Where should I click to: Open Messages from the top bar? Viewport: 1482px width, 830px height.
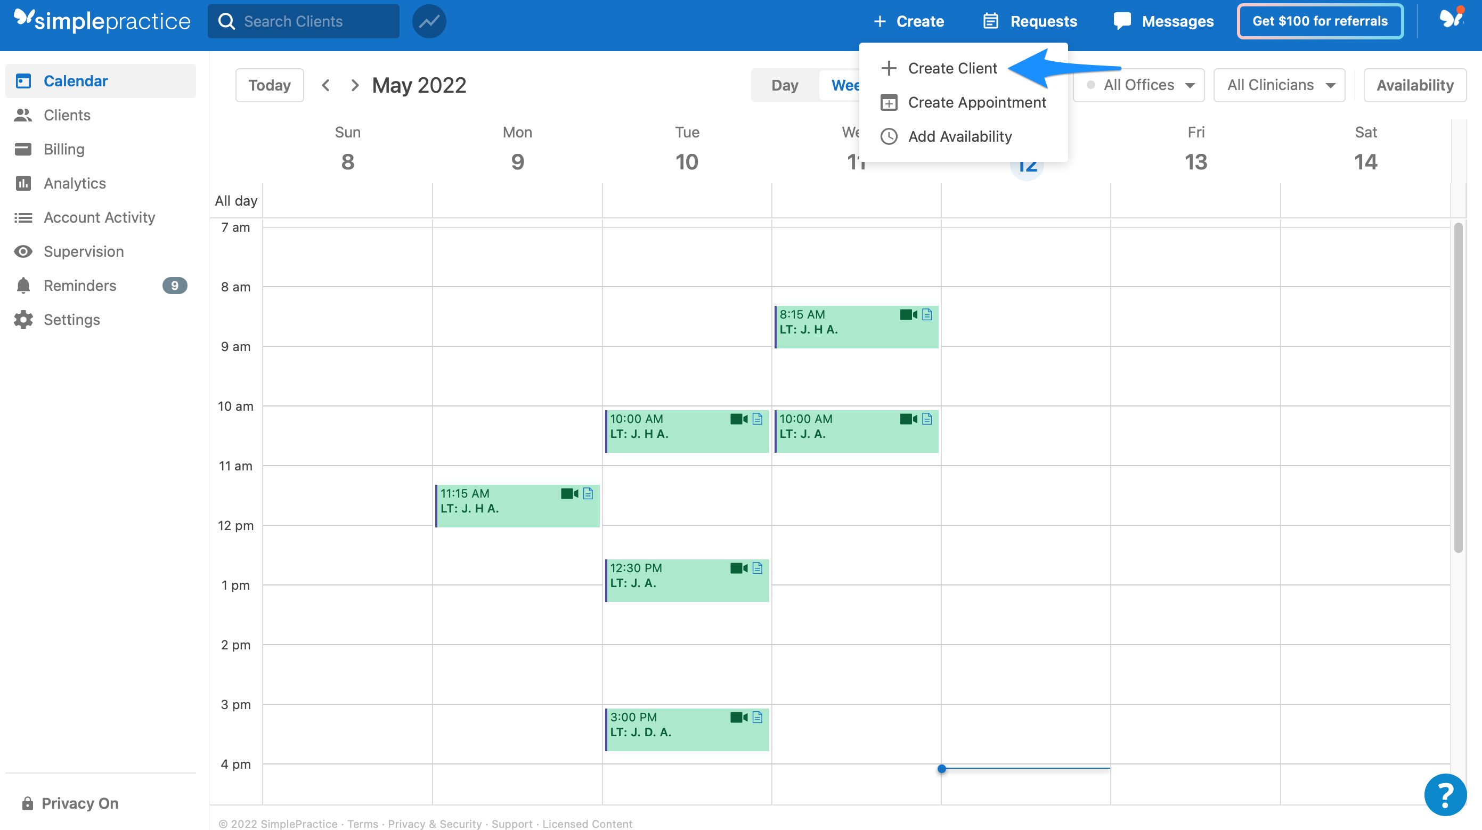[1163, 21]
